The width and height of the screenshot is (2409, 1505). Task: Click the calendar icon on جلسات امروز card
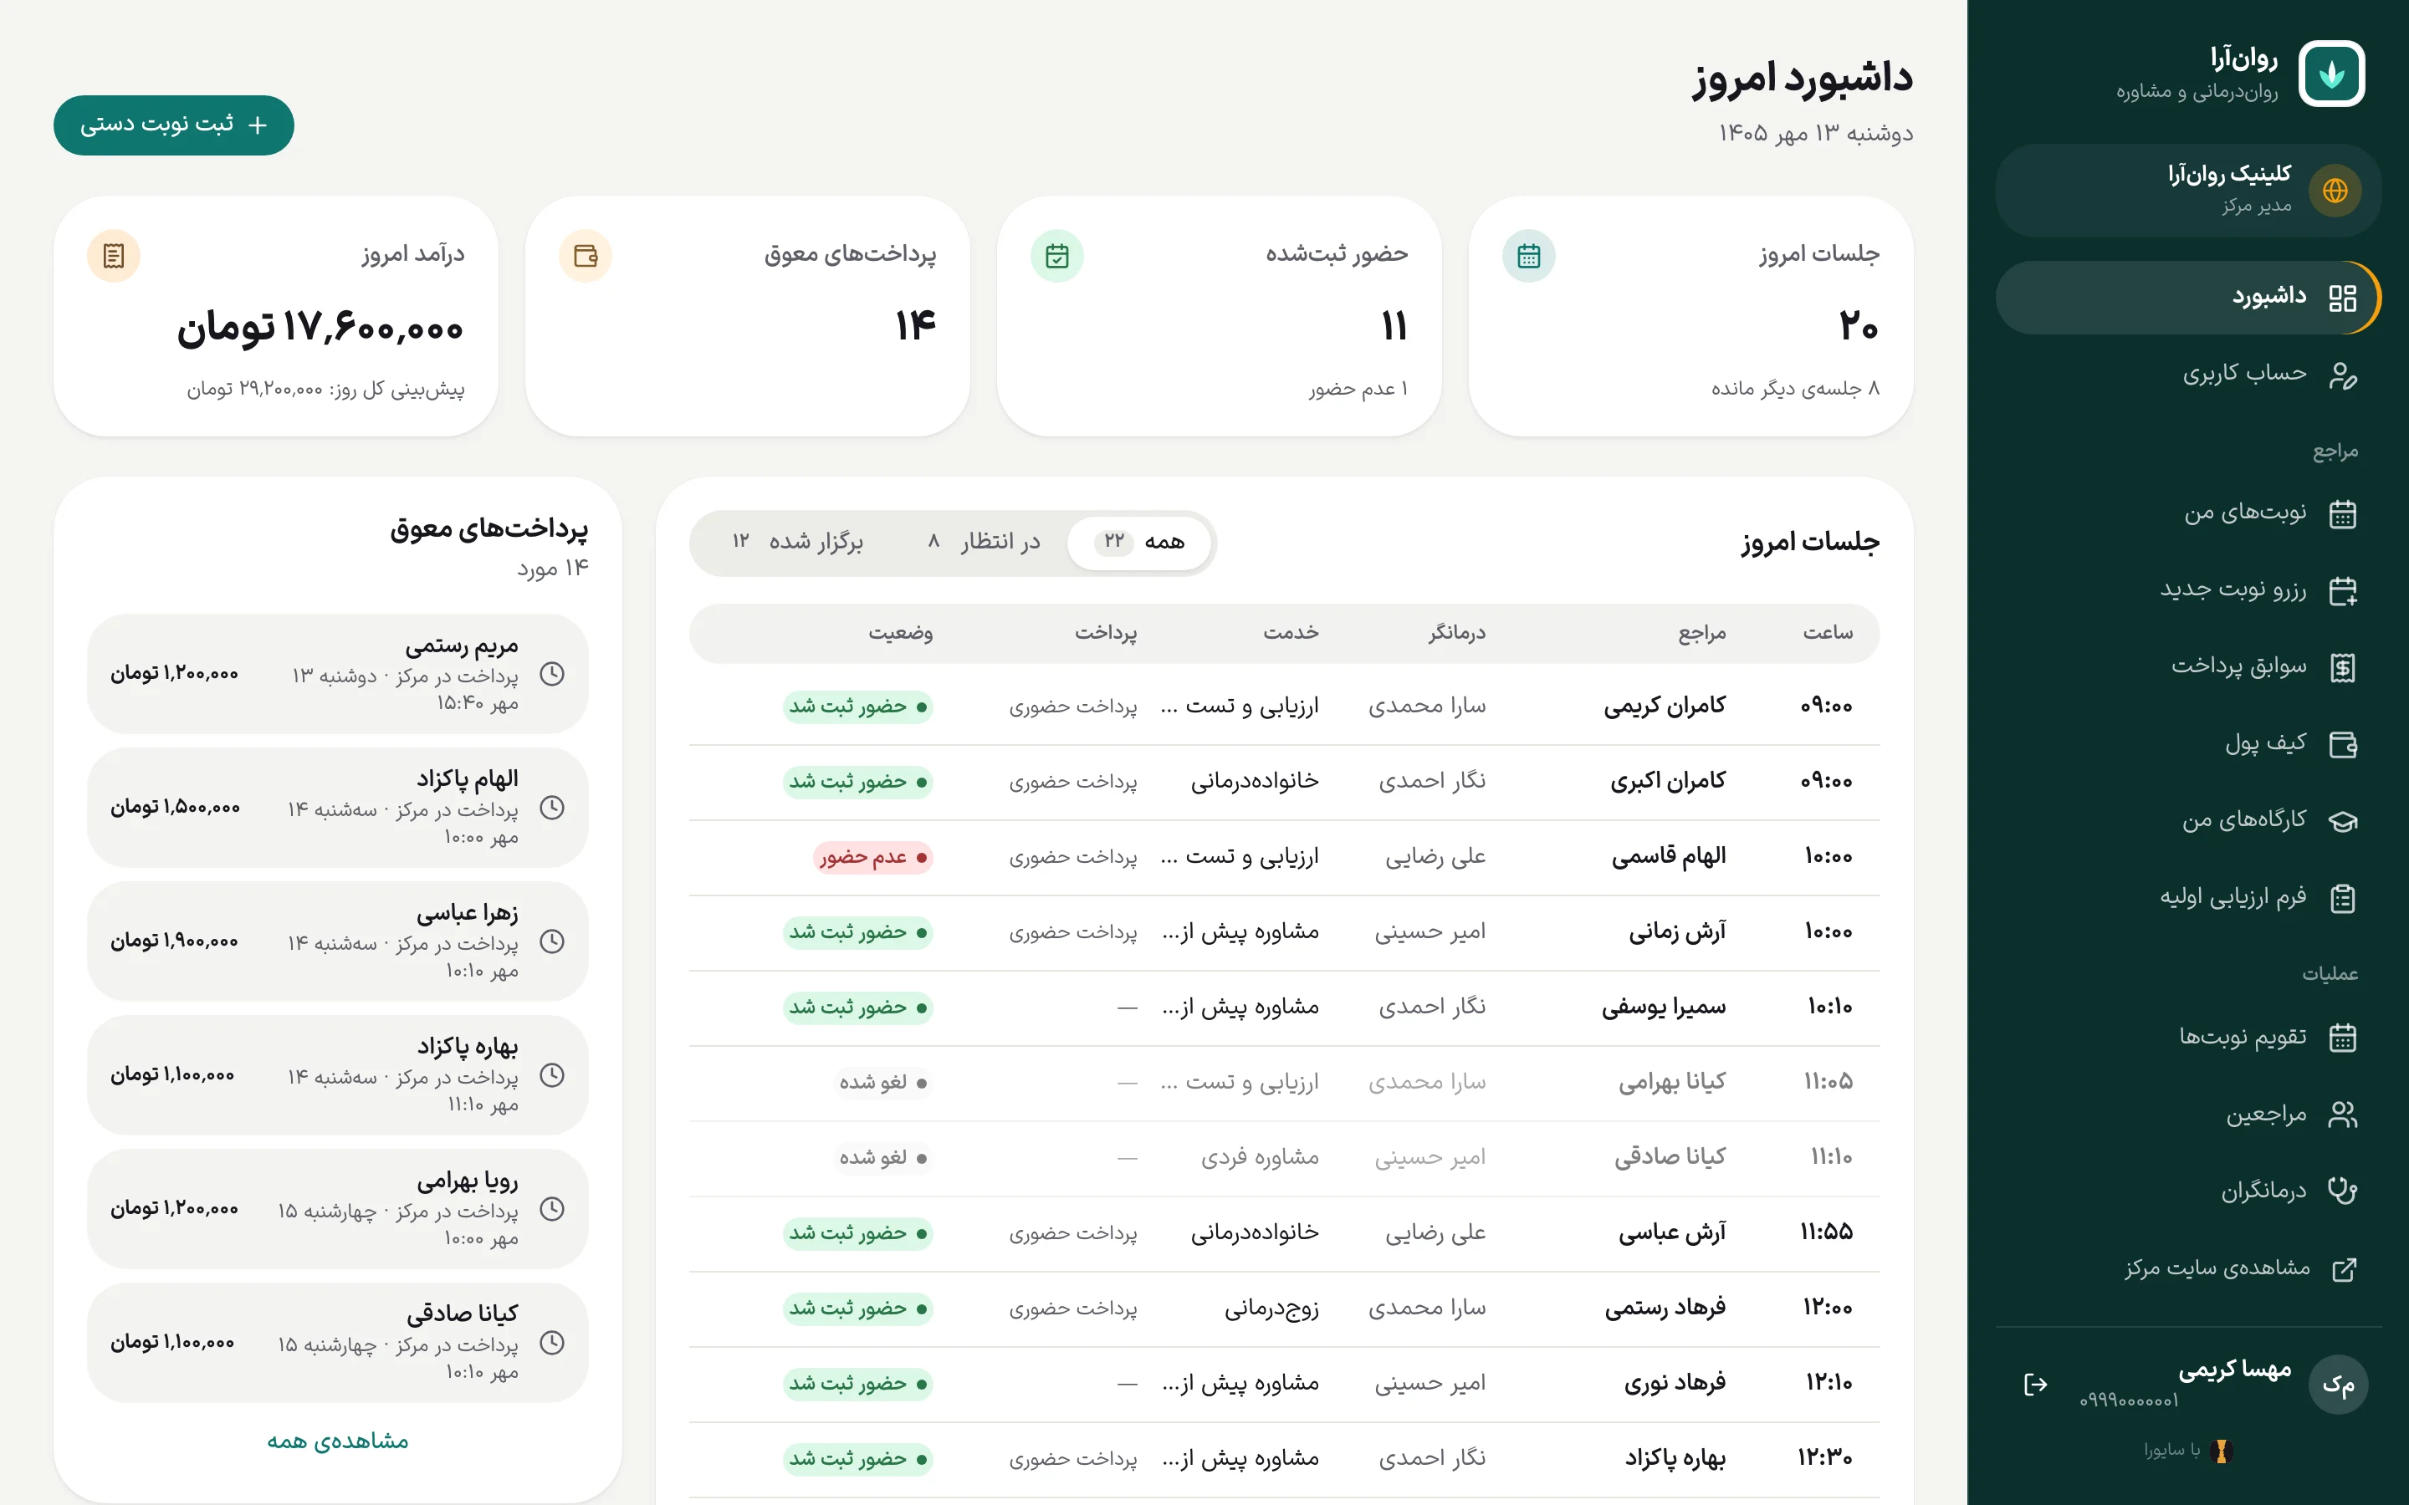1528,256
